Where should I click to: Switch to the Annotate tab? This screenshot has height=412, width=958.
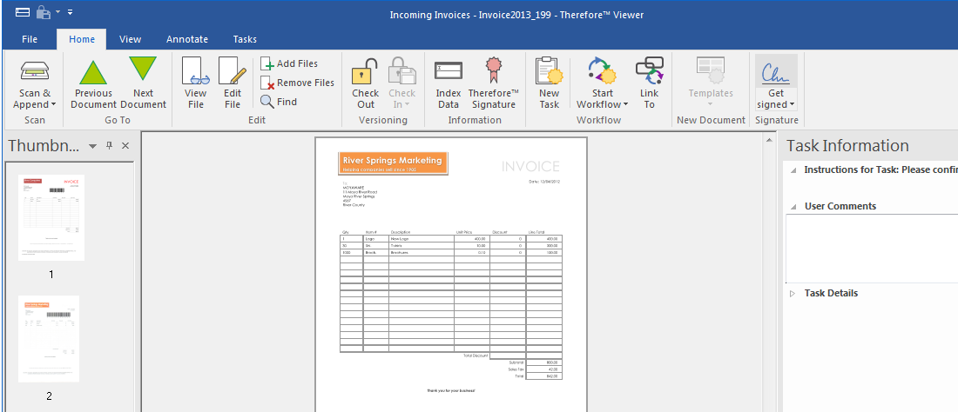pyautogui.click(x=187, y=39)
